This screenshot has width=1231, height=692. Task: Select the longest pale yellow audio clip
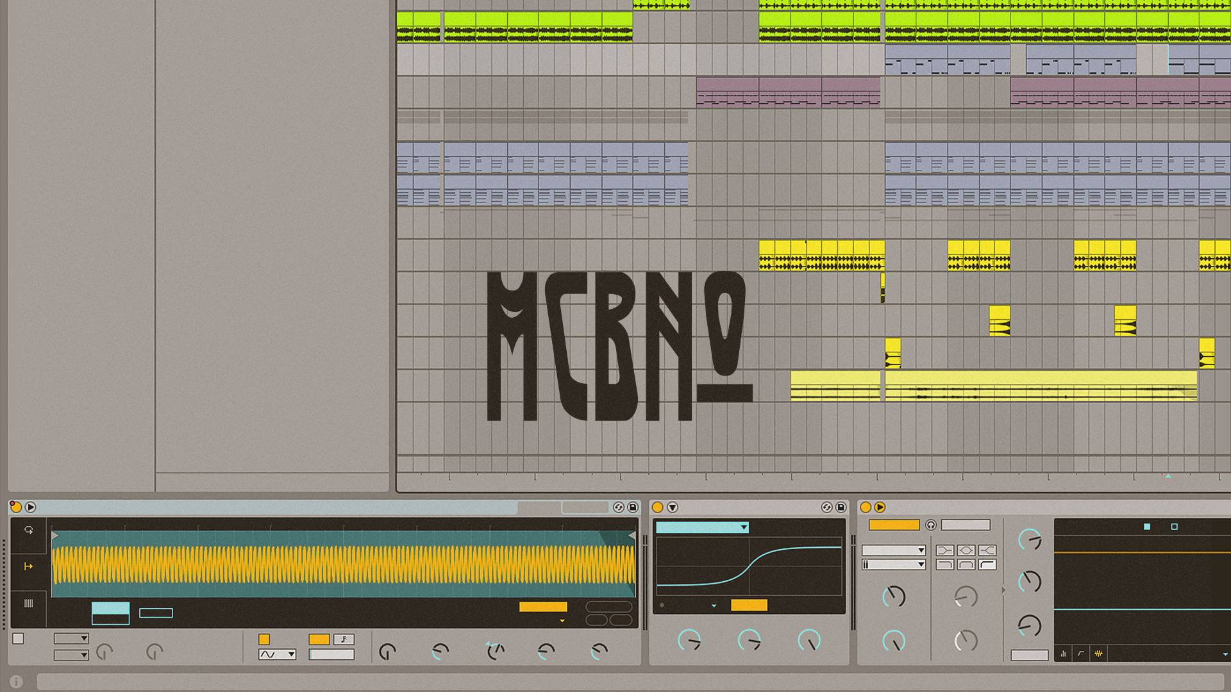click(1041, 386)
